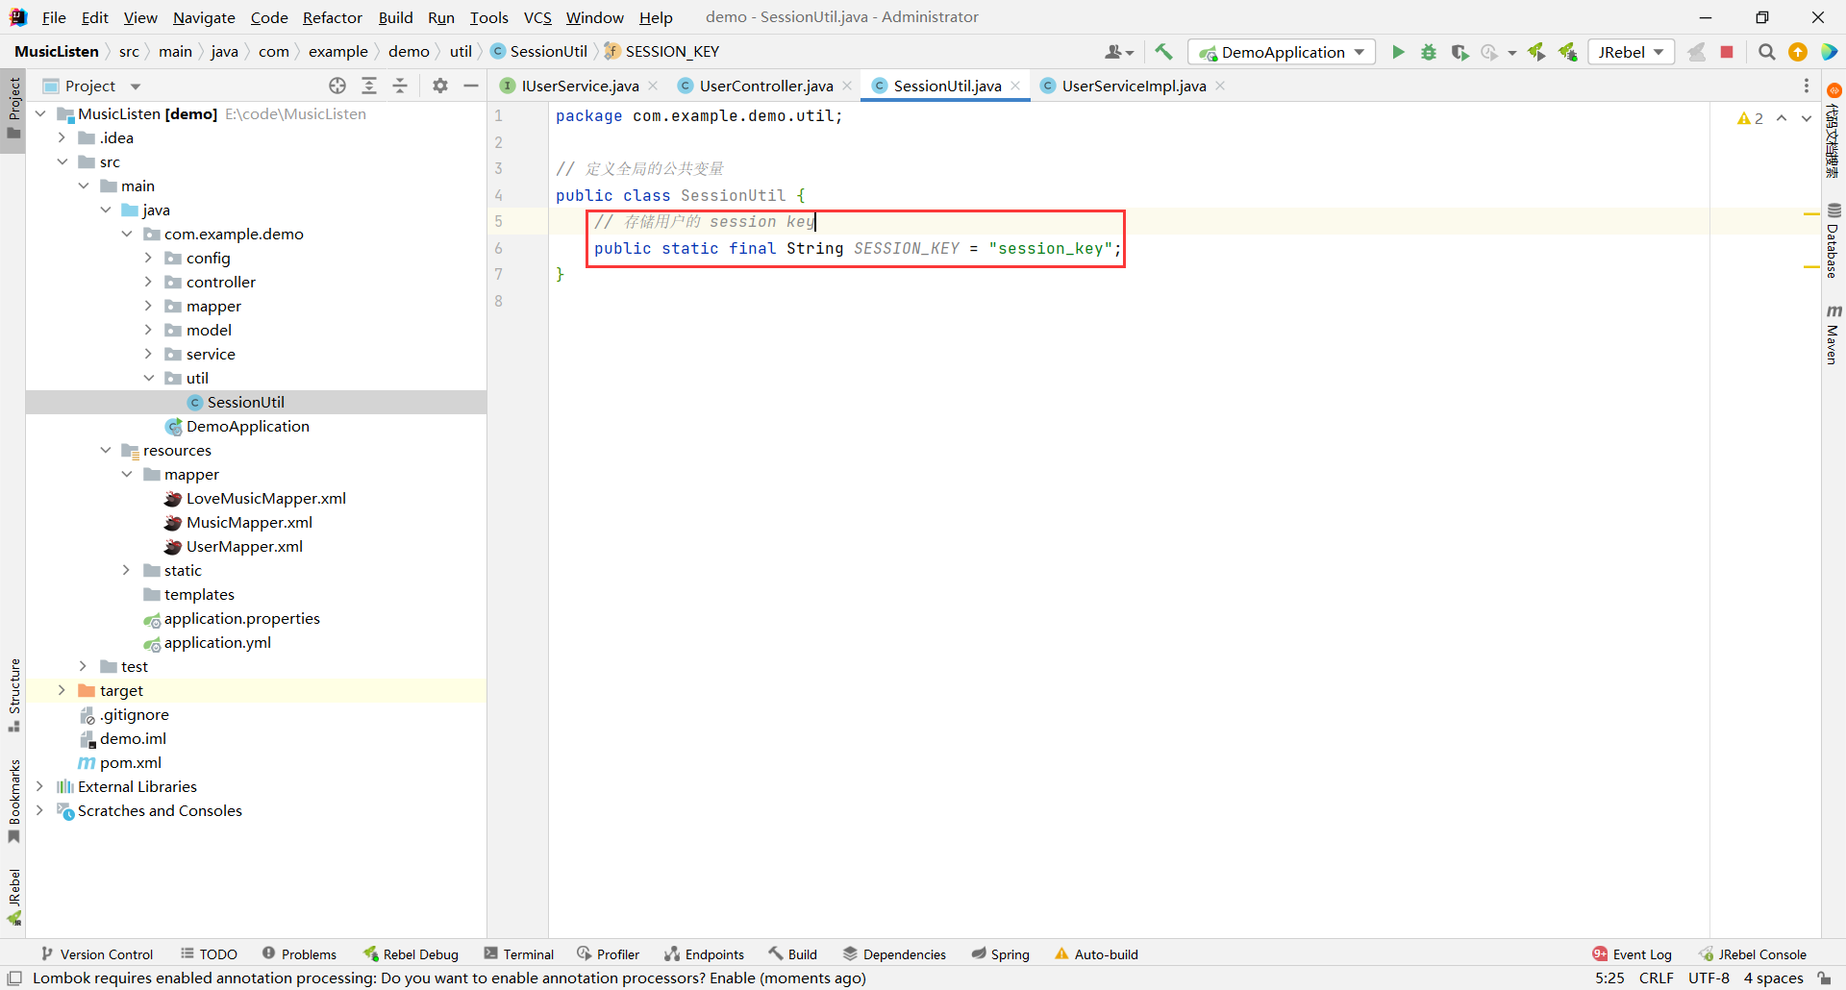The width and height of the screenshot is (1846, 990).
Task: Collapse all in Project panel
Action: (x=400, y=86)
